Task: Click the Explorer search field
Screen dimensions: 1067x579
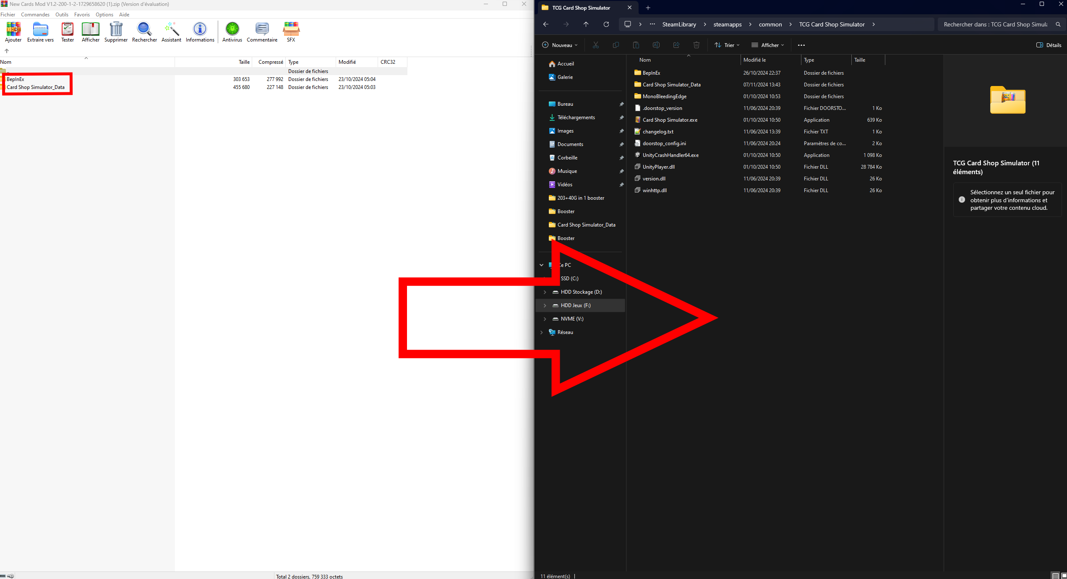Action: coord(995,24)
